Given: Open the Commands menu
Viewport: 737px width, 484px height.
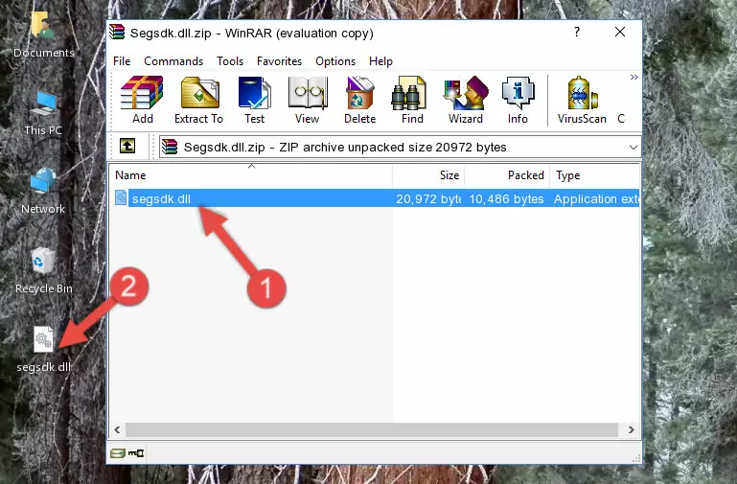Looking at the screenshot, I should [173, 61].
